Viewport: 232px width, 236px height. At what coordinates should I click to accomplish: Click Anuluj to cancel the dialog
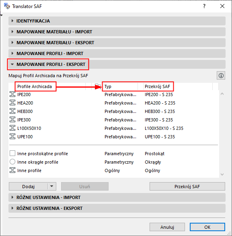pos(167,227)
